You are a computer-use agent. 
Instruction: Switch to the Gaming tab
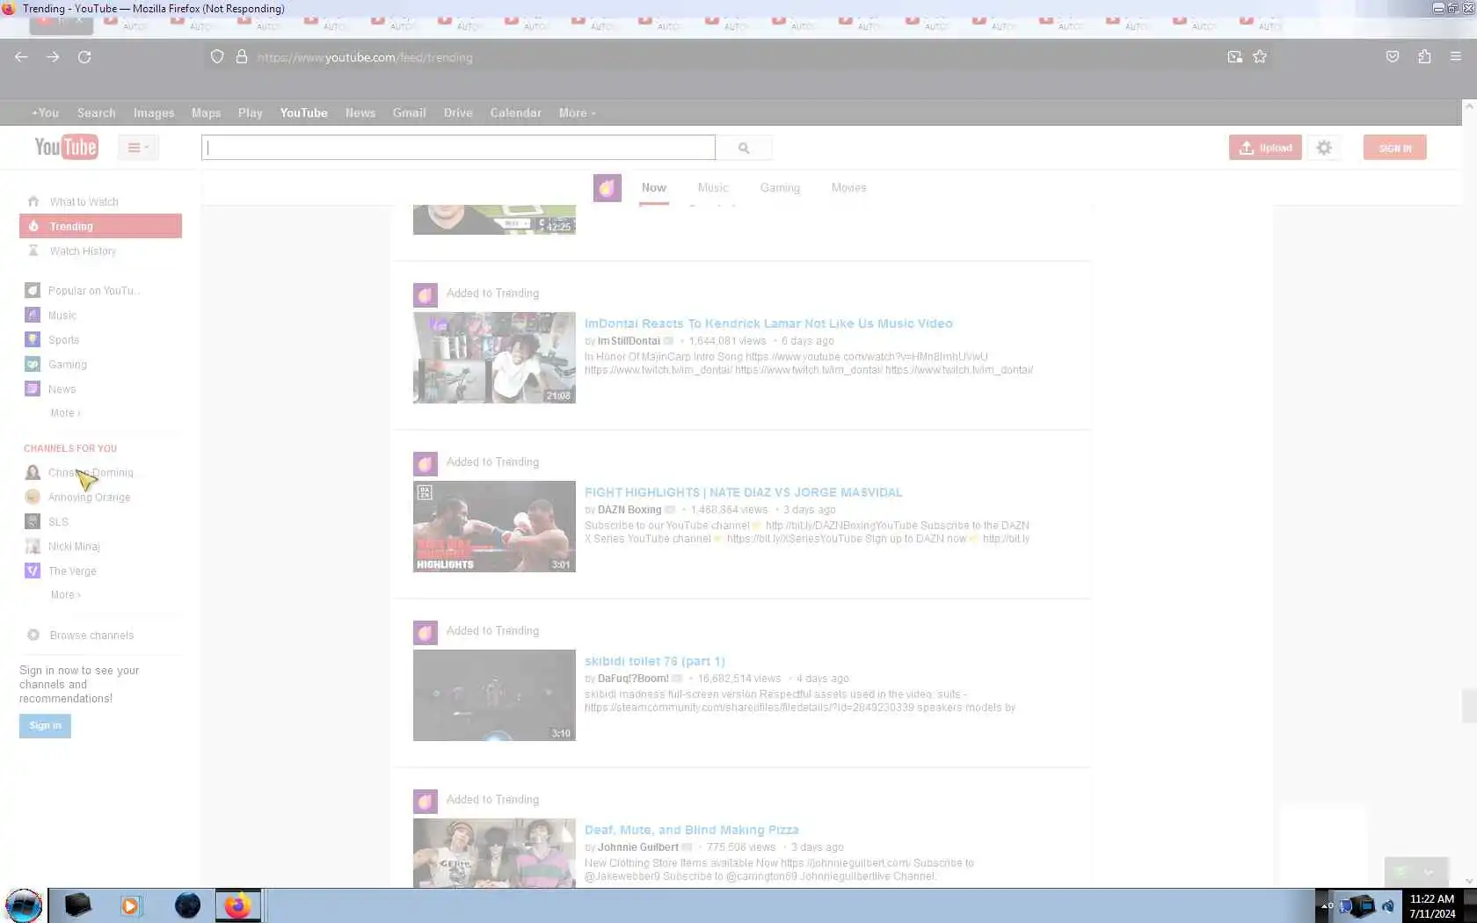tap(780, 188)
